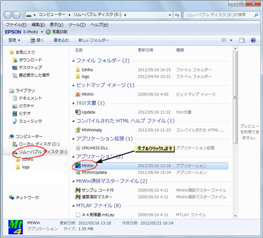The width and height of the screenshot is (263, 238).
Task: Collapse the アプリケーション拡張 (1) group
Action: (x=73, y=139)
